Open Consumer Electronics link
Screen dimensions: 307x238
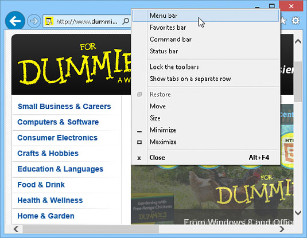(x=57, y=138)
